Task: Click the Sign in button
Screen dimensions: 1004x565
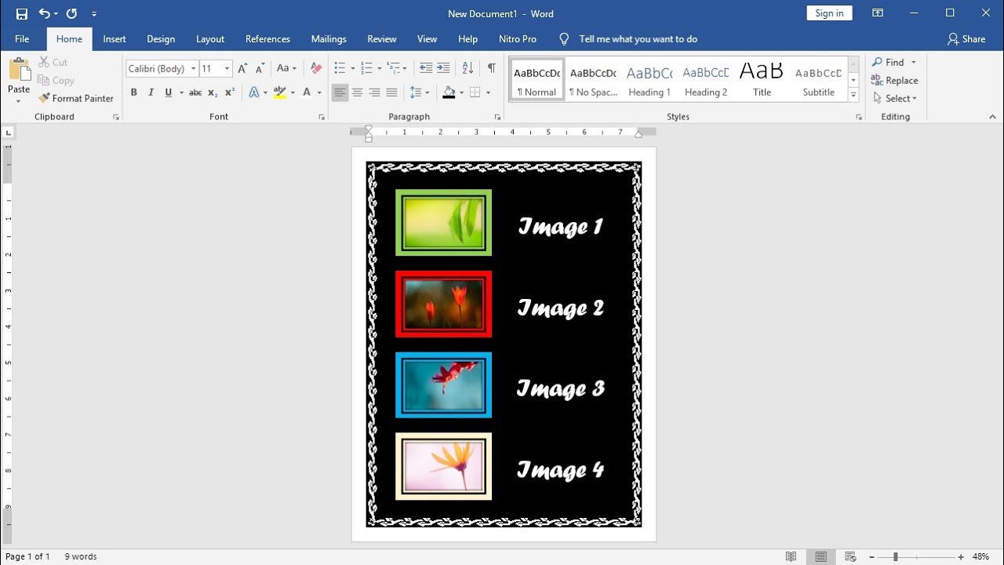Action: point(829,13)
